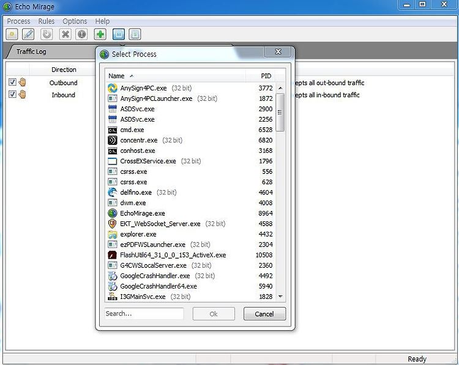Click the blue M toolbar icon
Screen dimensions: 459x365
119,34
